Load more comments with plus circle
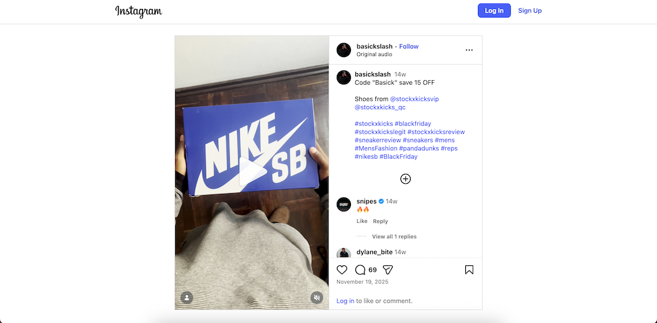The width and height of the screenshot is (657, 323). point(405,179)
